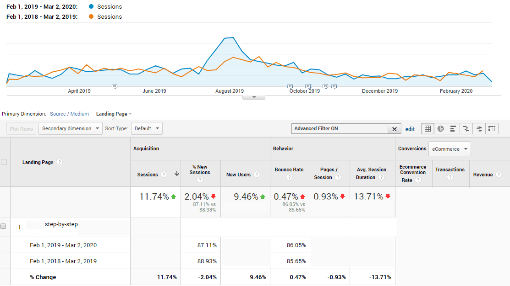Open the Sort Type Default dropdown

pyautogui.click(x=147, y=128)
